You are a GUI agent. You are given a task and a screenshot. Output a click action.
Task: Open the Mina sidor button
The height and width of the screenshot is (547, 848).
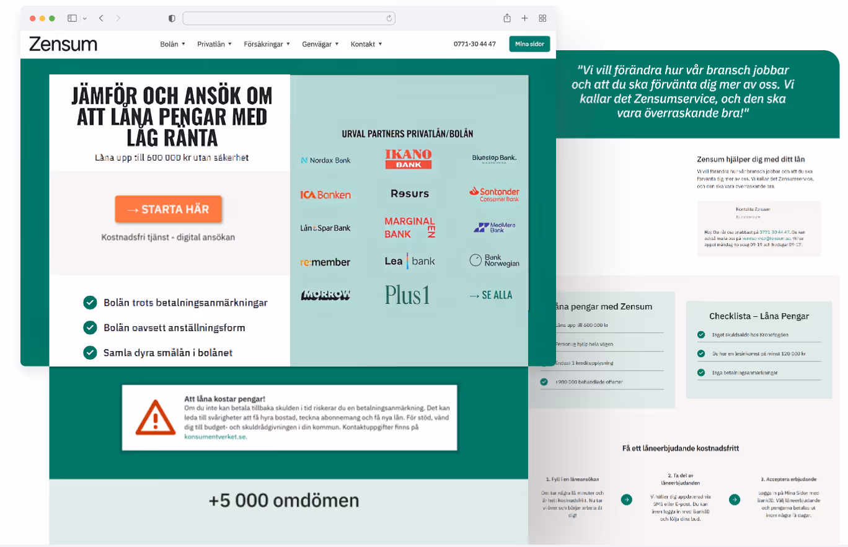[529, 44]
